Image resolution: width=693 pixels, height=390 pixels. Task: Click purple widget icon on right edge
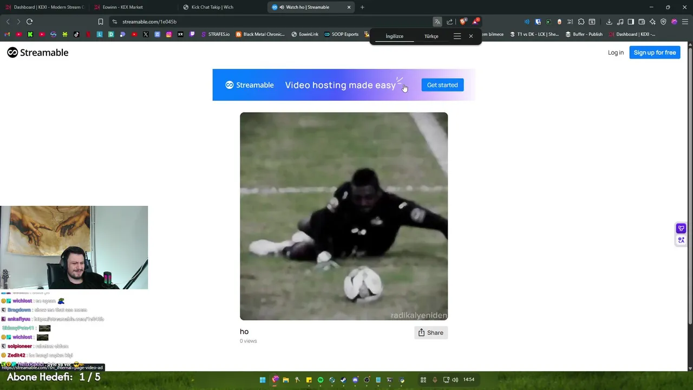pyautogui.click(x=681, y=229)
